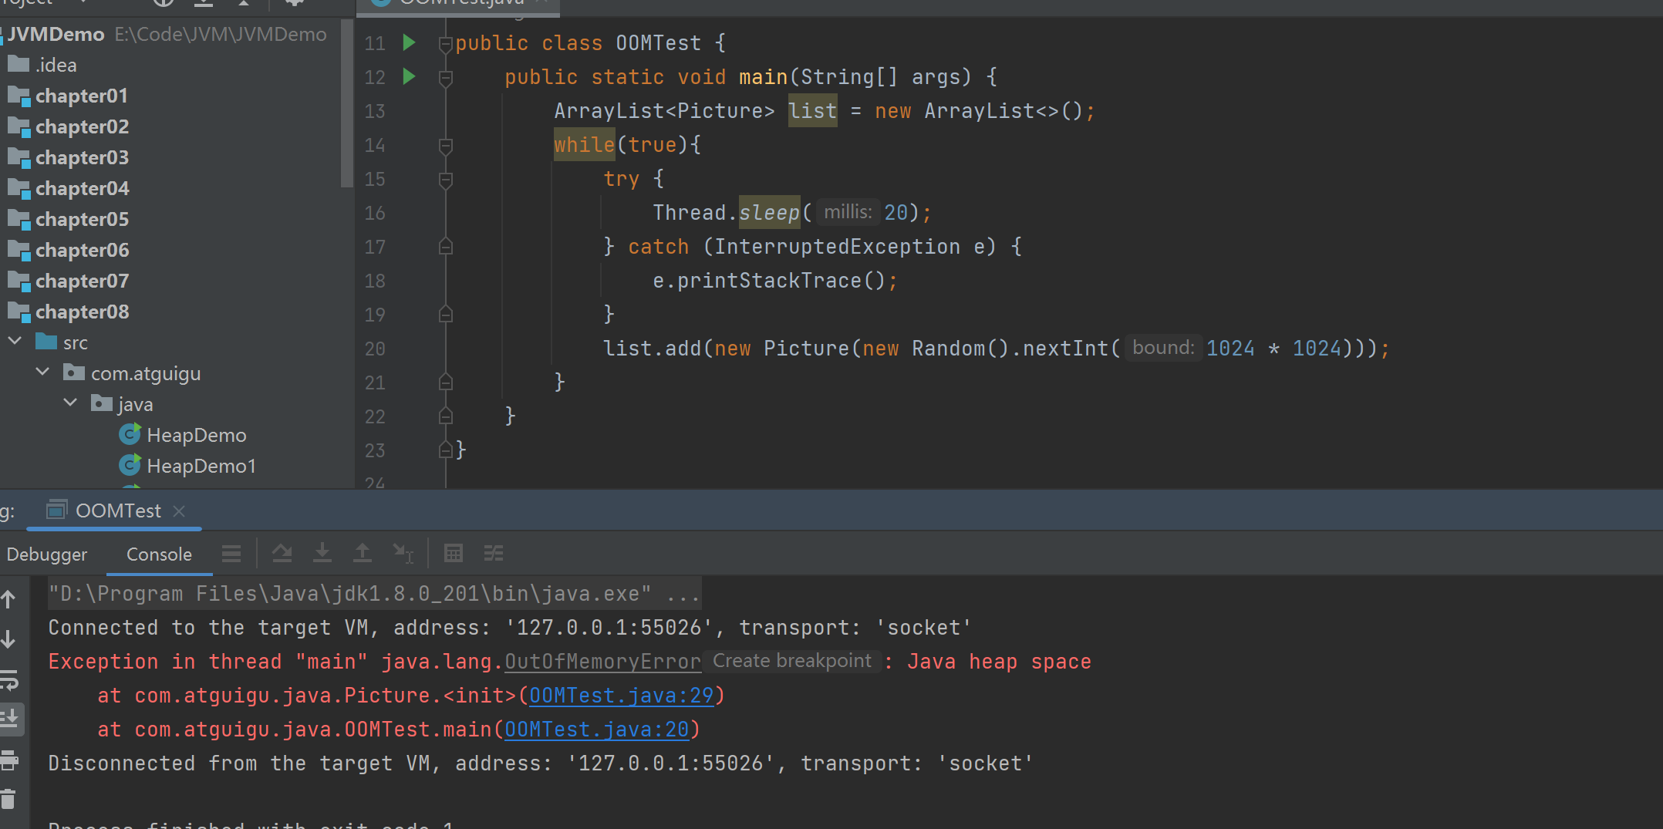Click the project tree vertical scrollbar
1663x829 pixels.
346,103
